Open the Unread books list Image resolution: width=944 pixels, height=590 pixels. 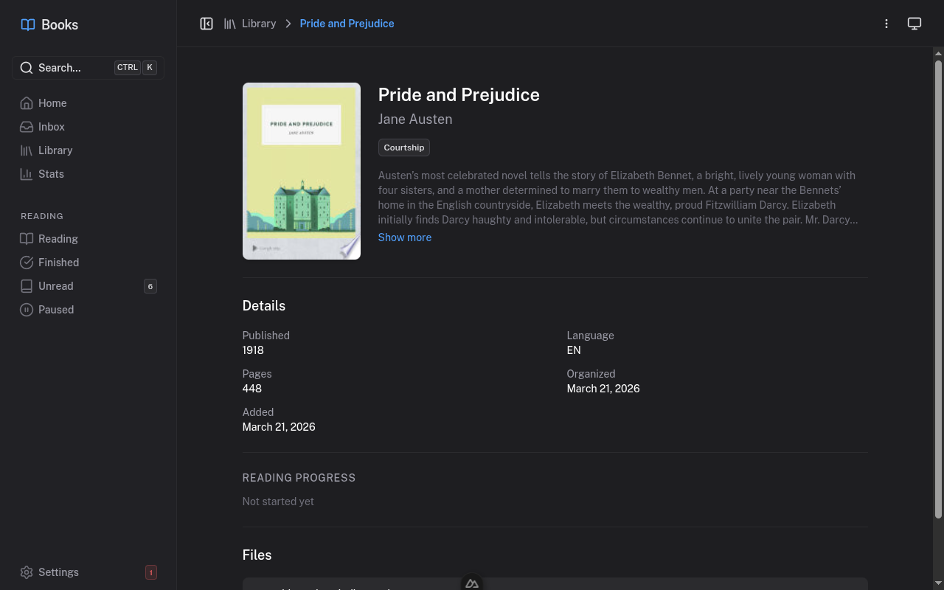point(56,286)
